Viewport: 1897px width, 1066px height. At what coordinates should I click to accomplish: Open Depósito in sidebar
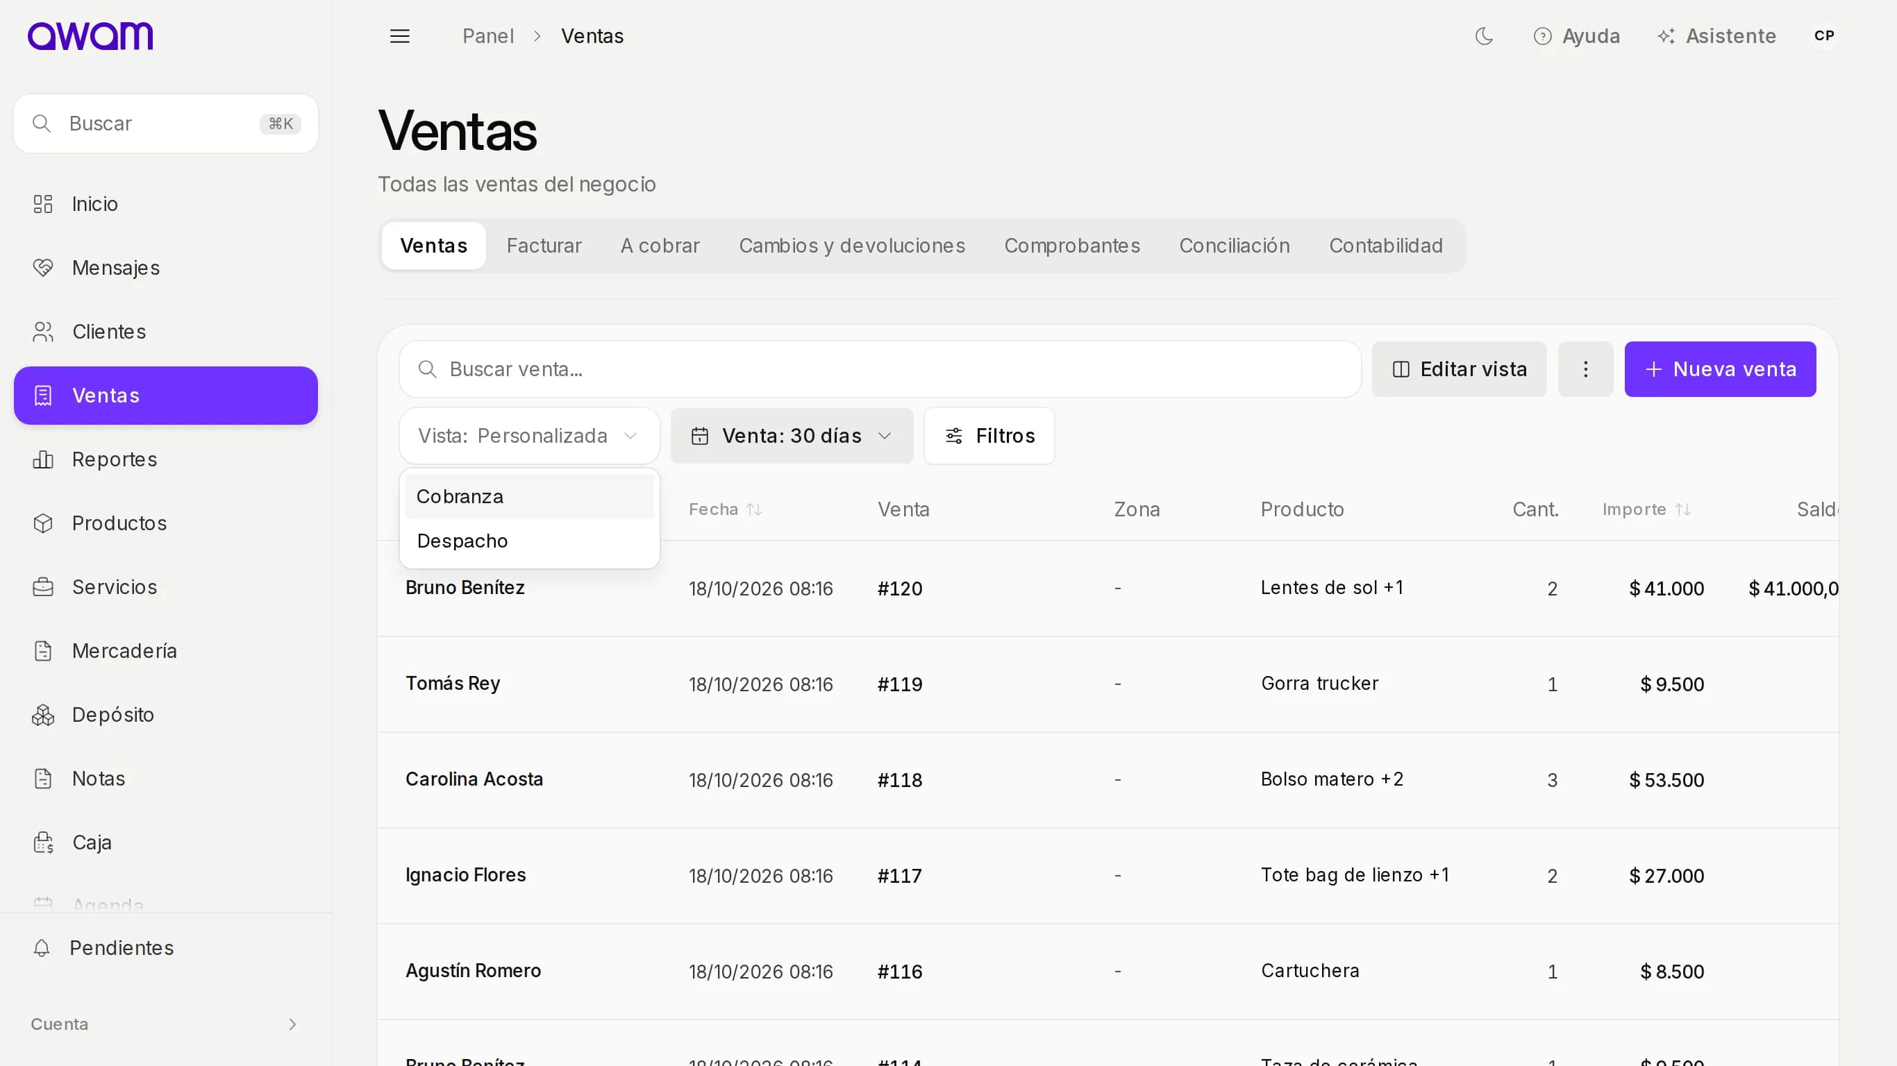pyautogui.click(x=166, y=715)
